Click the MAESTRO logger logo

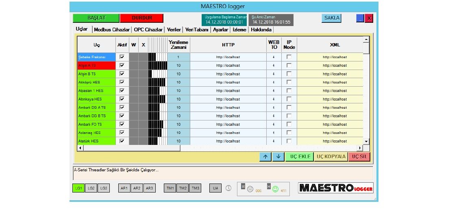click(x=336, y=188)
